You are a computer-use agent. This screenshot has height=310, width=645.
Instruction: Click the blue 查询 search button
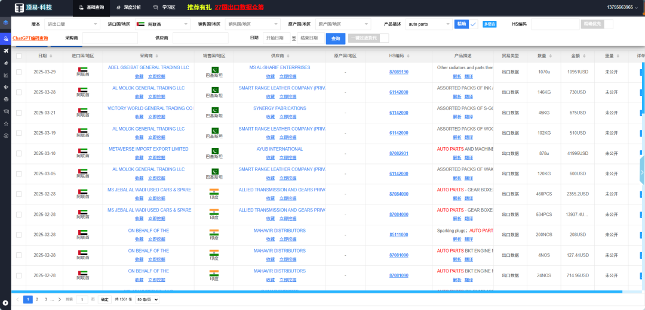coord(336,39)
